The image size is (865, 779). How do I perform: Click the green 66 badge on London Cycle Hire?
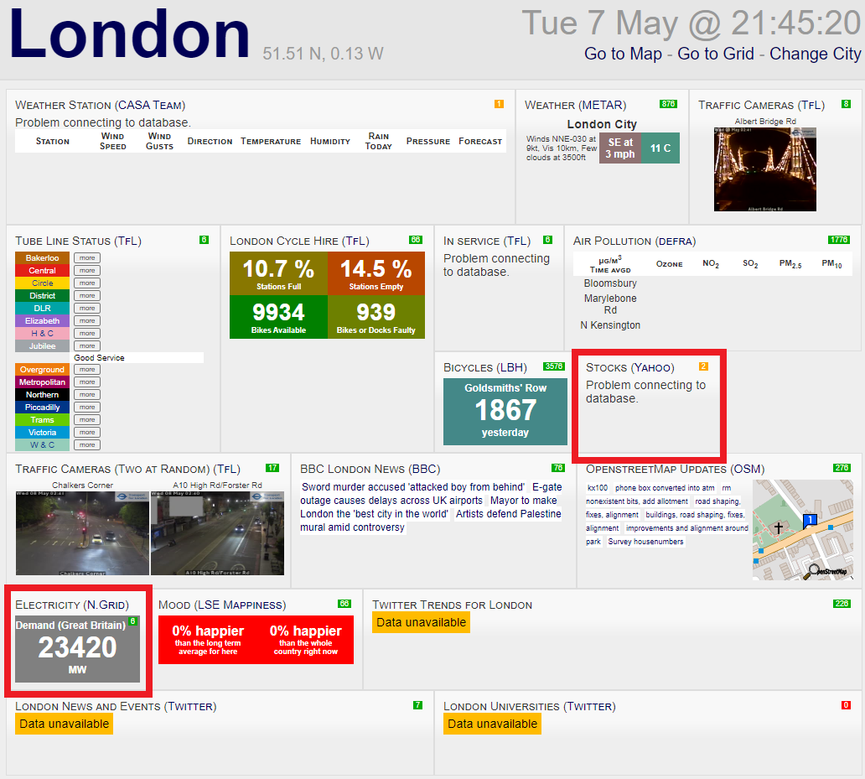[x=416, y=240]
